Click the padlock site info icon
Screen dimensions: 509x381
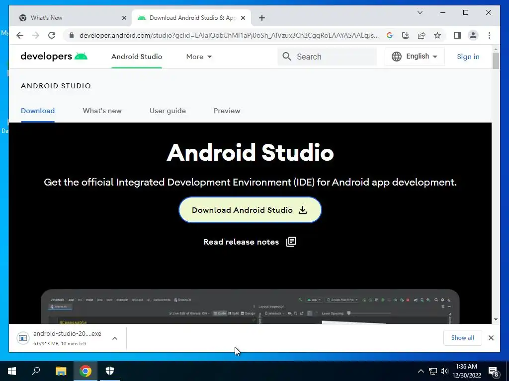(72, 35)
